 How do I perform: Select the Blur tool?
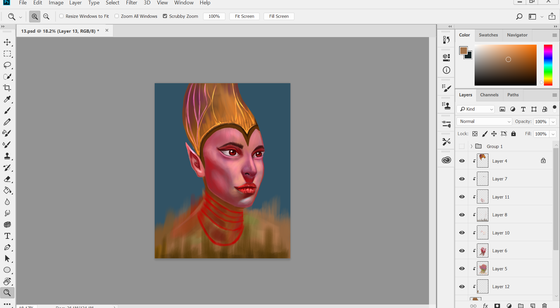7,202
